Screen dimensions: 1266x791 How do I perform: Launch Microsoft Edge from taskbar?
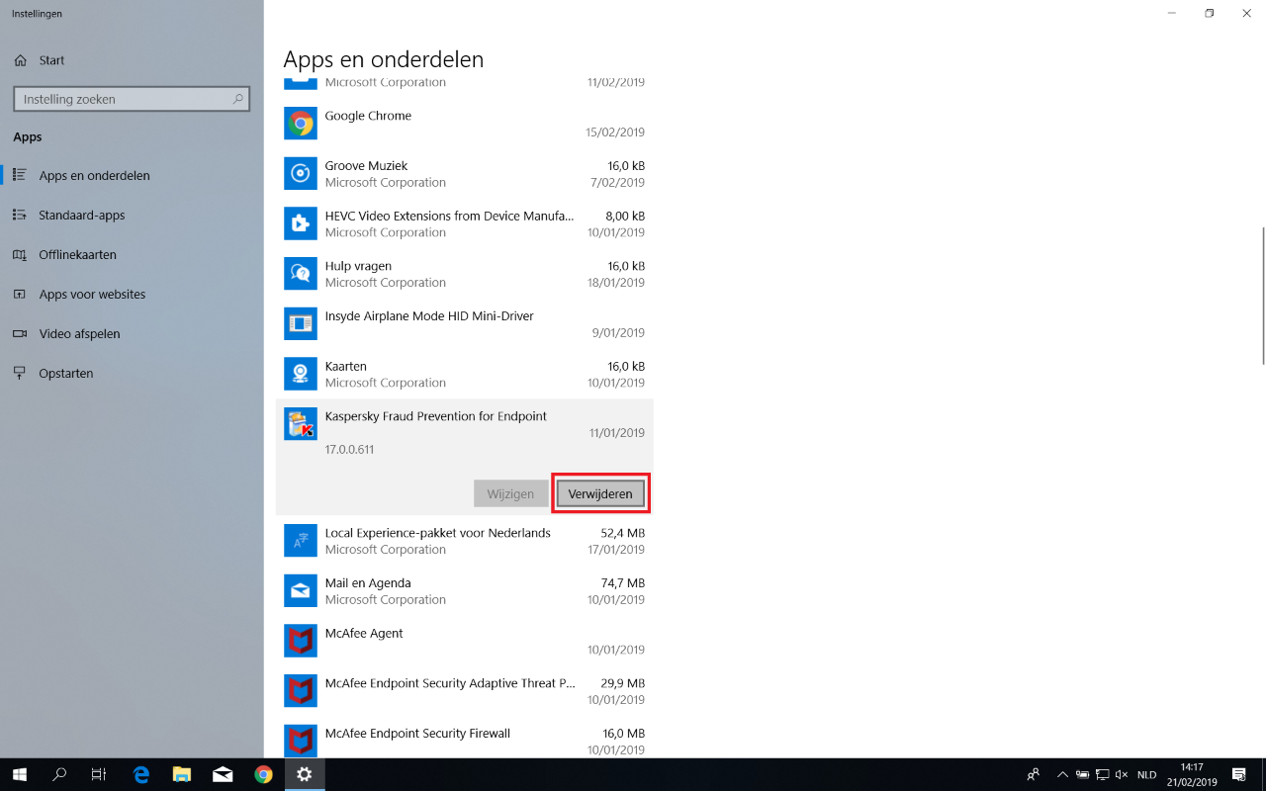tap(140, 774)
